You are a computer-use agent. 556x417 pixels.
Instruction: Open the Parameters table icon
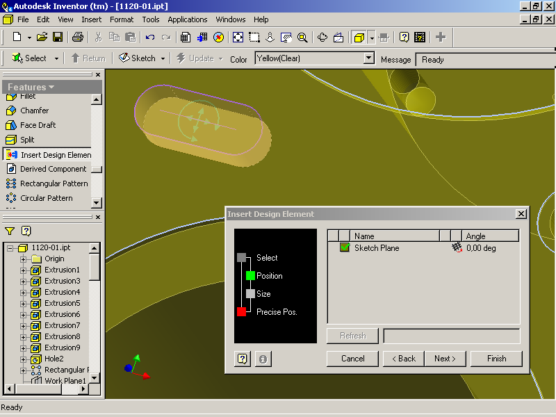(x=185, y=37)
